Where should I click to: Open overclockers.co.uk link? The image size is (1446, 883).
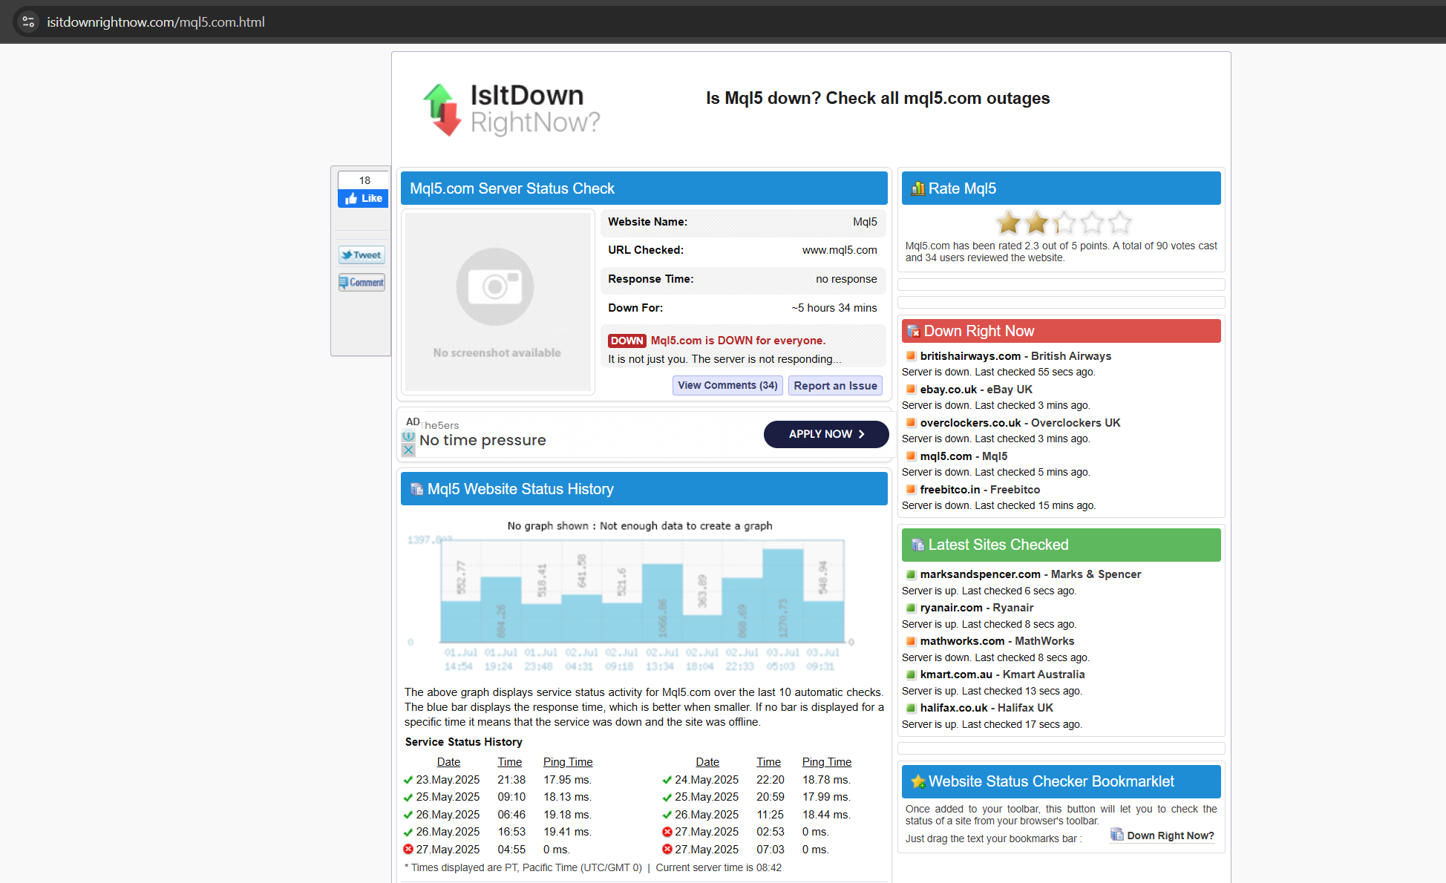click(x=970, y=423)
